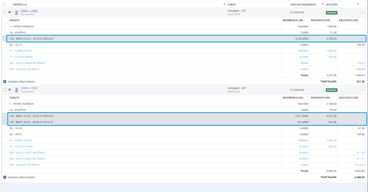
Task: Select the 58 - I.R.R.F. row
Action: click(184, 134)
